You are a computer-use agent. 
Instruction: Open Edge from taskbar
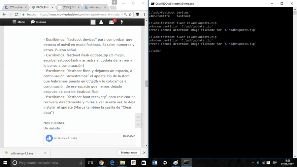coord(112,163)
